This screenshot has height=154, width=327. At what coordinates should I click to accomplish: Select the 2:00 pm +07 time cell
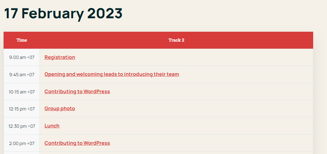[22, 143]
